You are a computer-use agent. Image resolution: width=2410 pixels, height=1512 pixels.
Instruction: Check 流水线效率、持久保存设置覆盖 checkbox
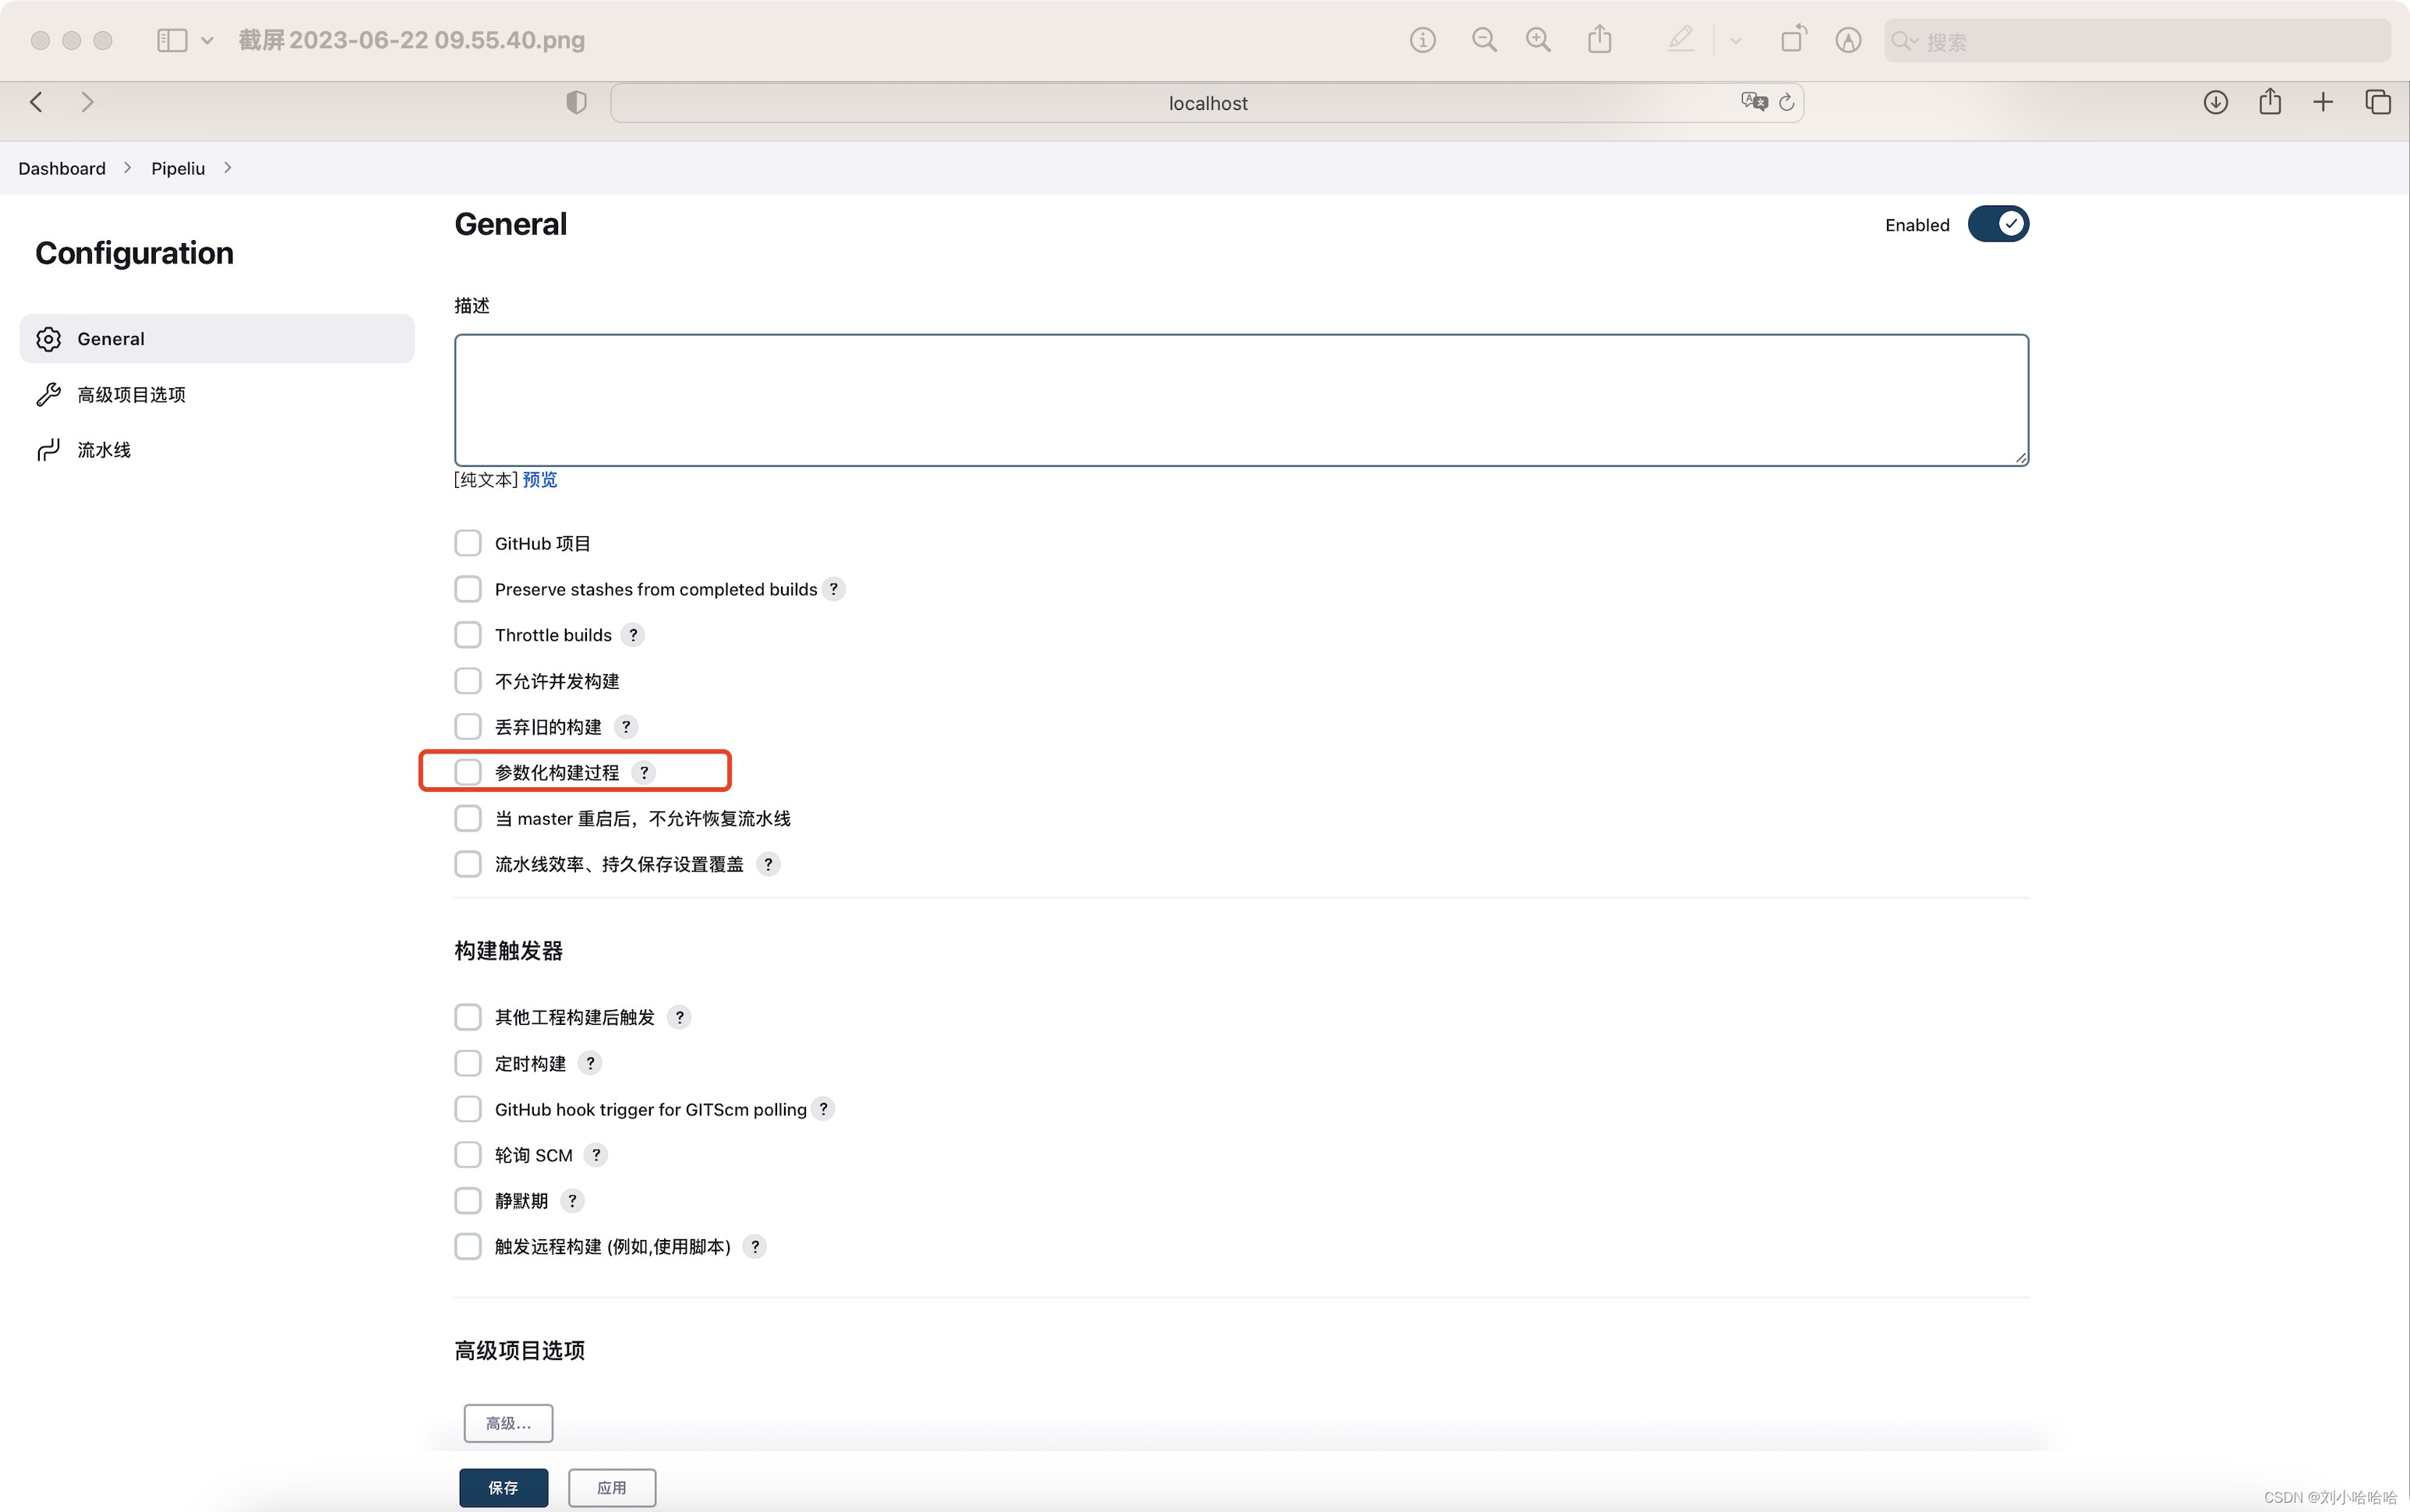coord(468,864)
